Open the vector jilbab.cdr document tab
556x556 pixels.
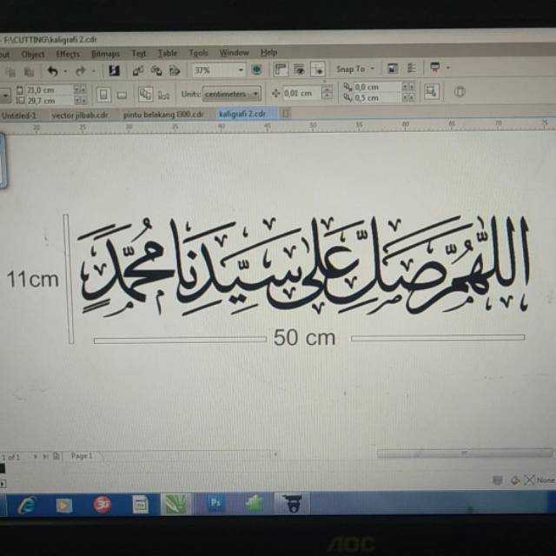pos(80,114)
